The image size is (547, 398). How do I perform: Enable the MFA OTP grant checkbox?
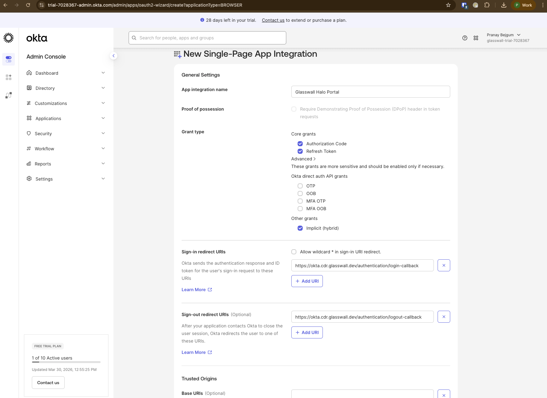coord(300,201)
